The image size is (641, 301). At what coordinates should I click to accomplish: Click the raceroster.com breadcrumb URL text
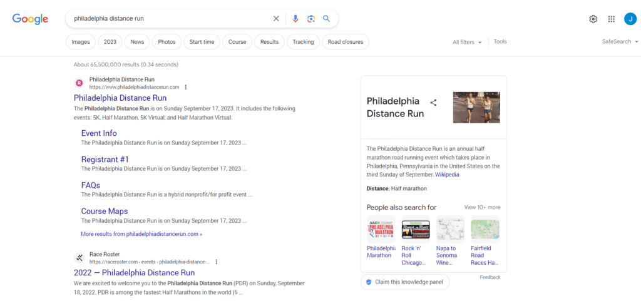(x=150, y=262)
